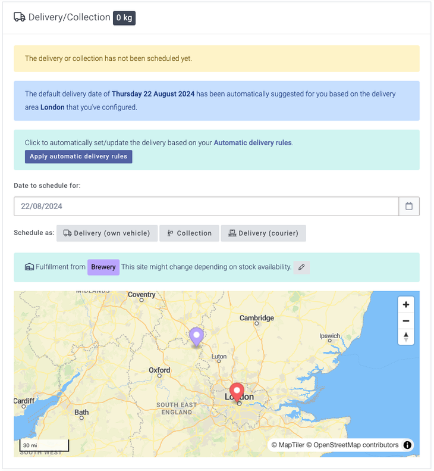
Task: Schedule as Delivery (own vehicle)
Action: click(x=107, y=233)
